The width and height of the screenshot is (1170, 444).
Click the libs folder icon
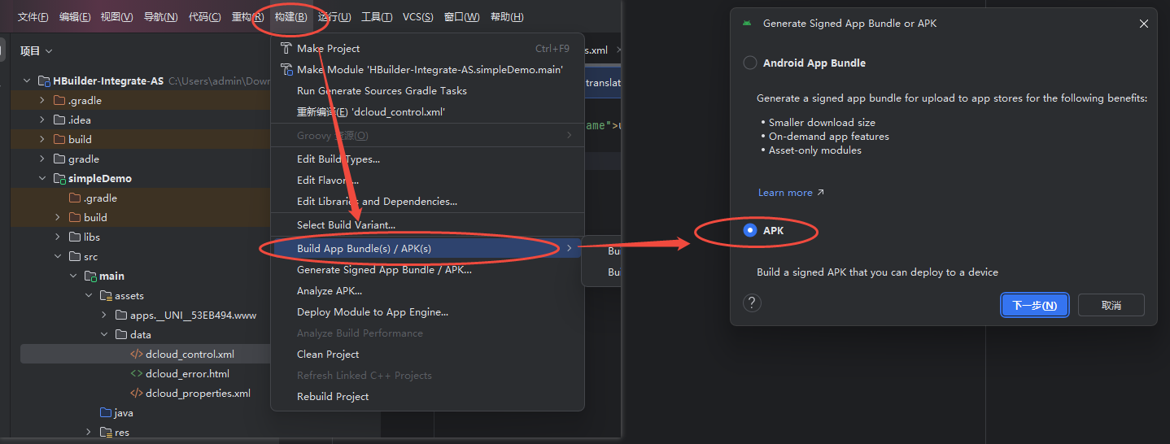pyautogui.click(x=75, y=237)
